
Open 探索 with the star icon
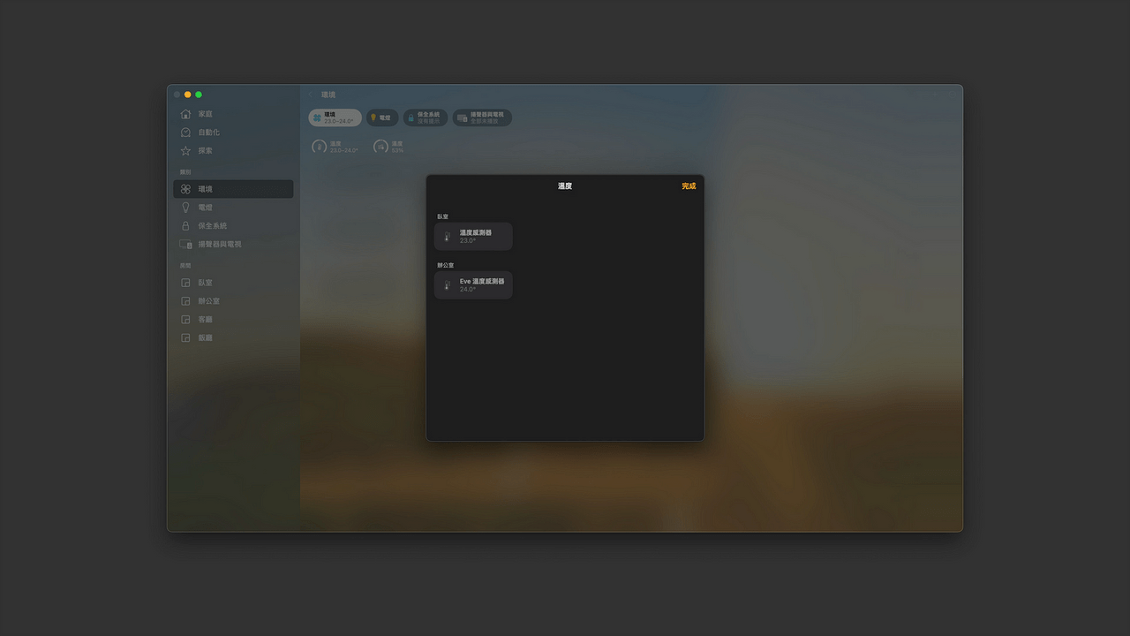233,151
